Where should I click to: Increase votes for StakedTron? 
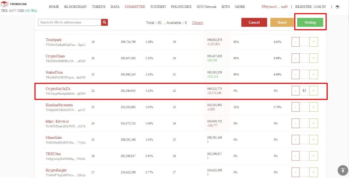coord(314,74)
